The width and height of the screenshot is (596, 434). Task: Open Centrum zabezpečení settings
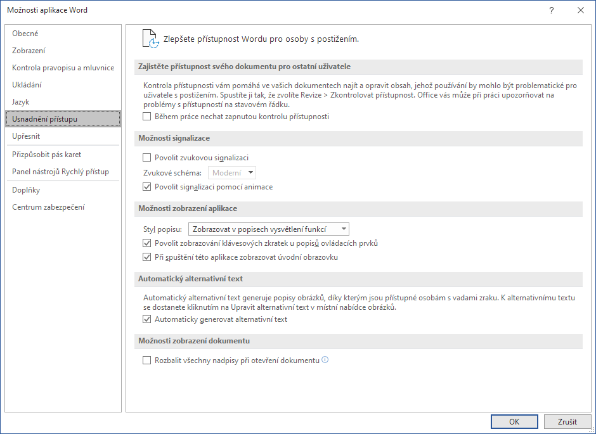coord(48,207)
